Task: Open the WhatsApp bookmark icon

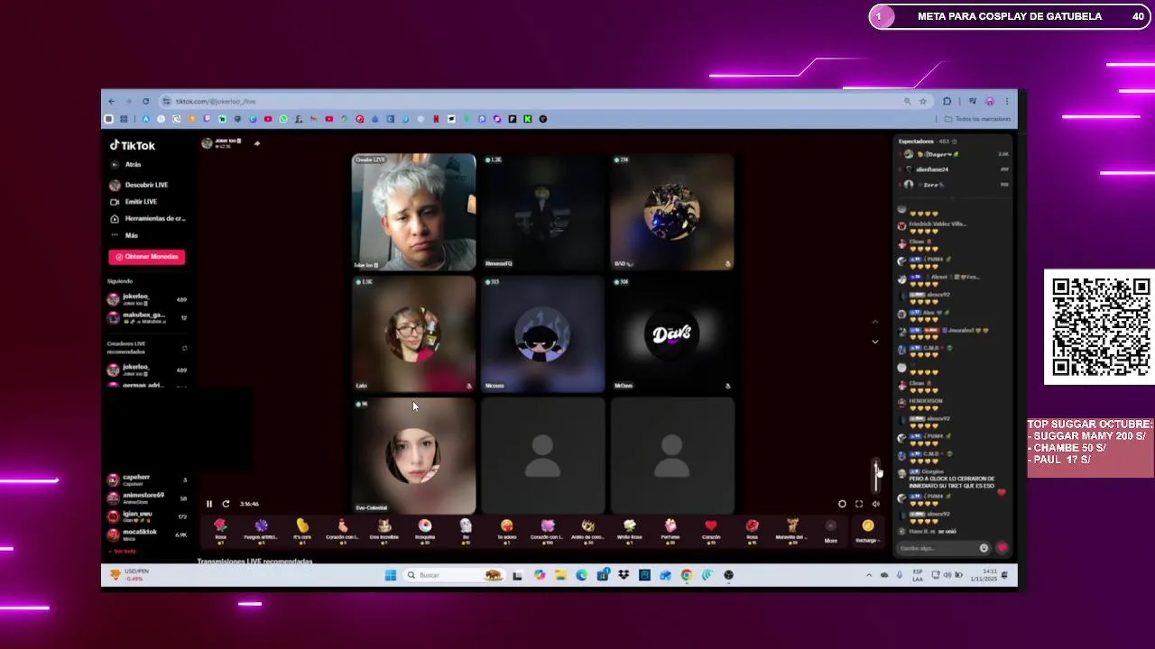Action: [283, 119]
